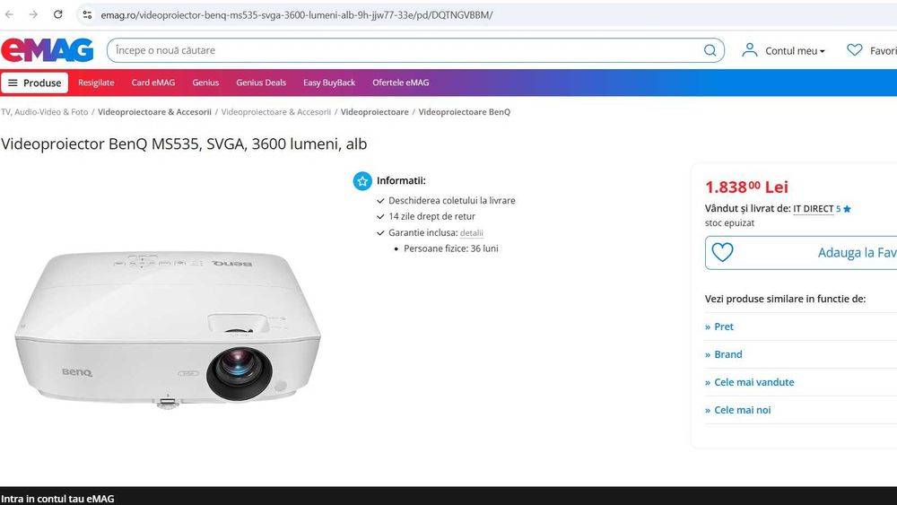Screen dimensions: 897x505
Task: Open Genius Deals menu item
Action: 261,83
